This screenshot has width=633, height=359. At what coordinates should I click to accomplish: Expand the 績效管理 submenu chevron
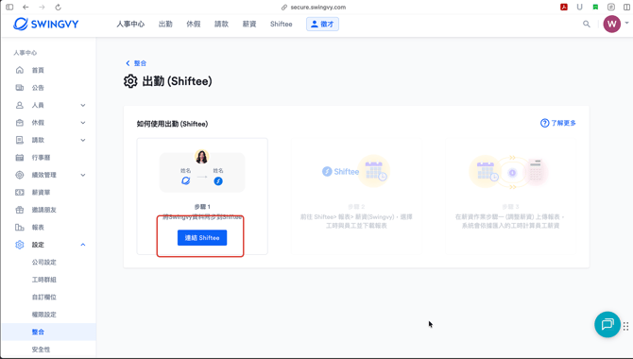(83, 175)
